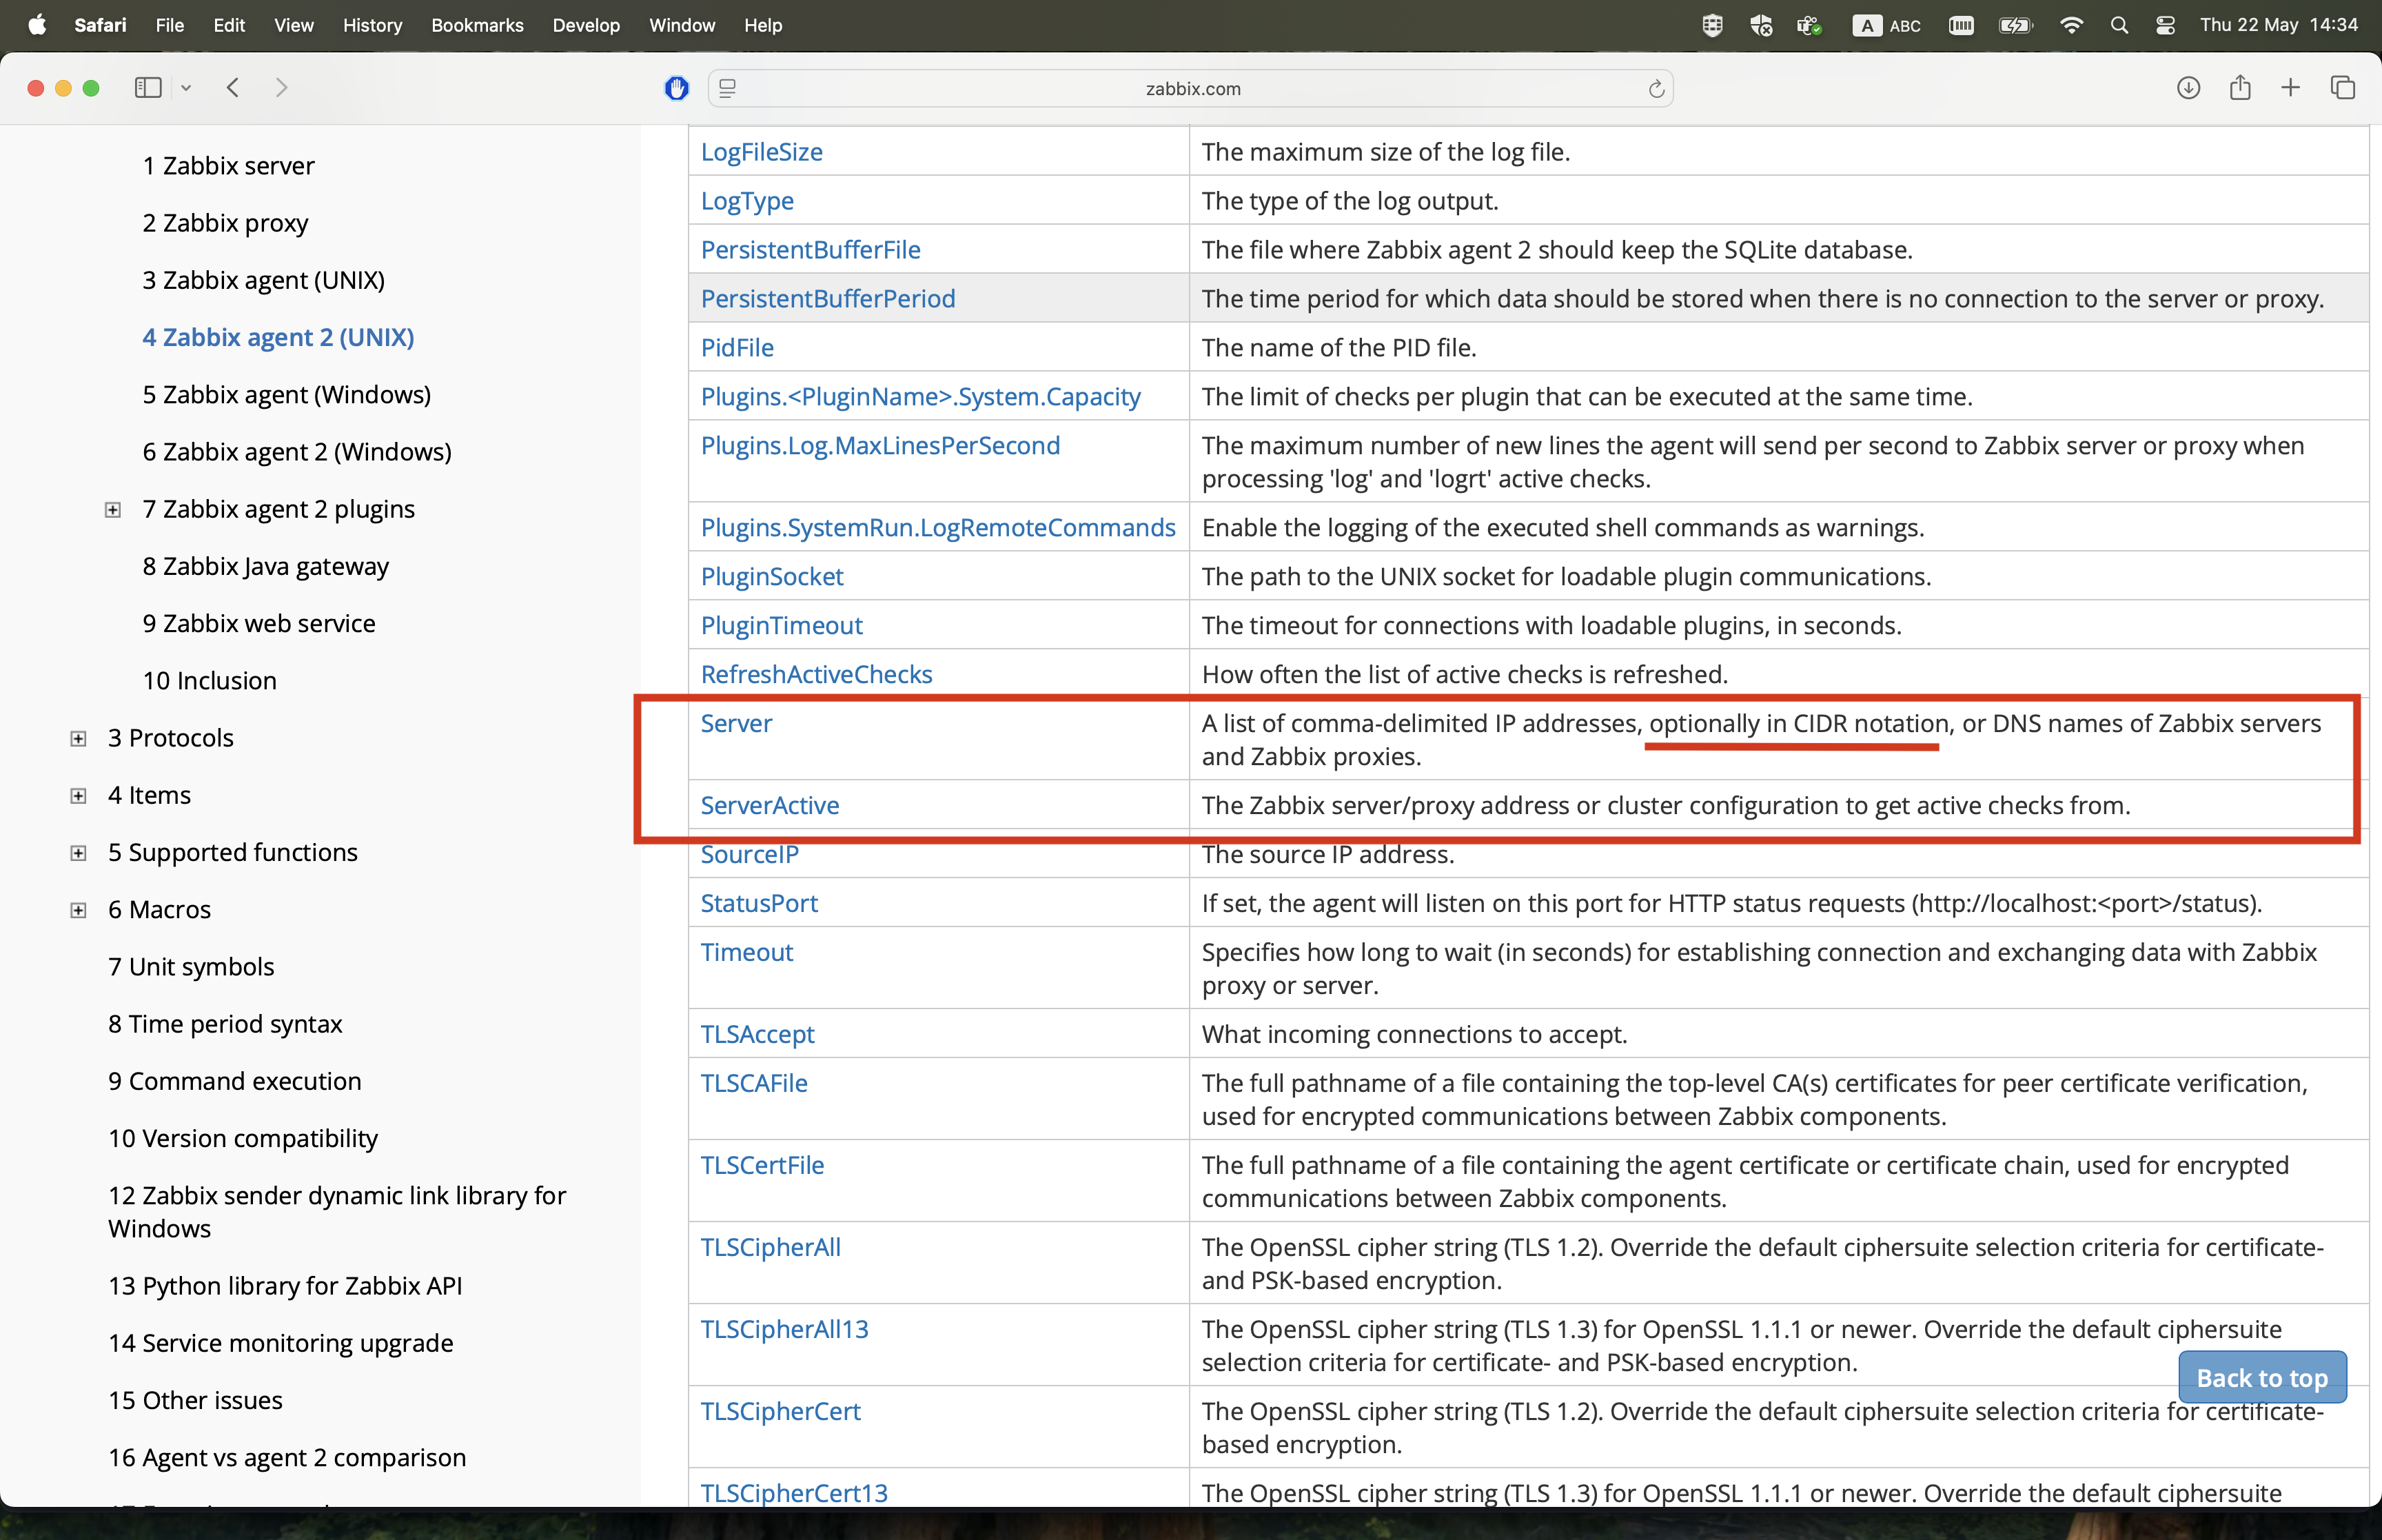Open 9 Zabbix web service page
This screenshot has width=2382, height=1540.
tap(259, 623)
